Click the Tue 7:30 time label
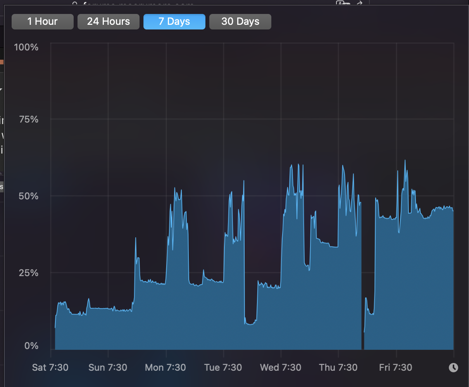The height and width of the screenshot is (387, 469). [223, 368]
